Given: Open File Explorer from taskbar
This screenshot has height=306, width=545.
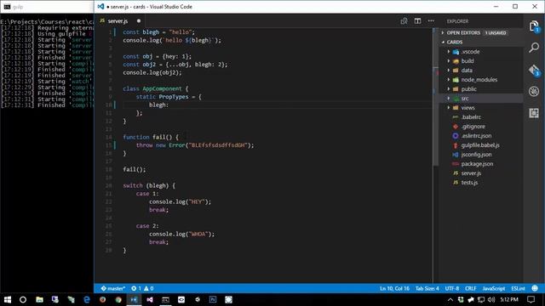Looking at the screenshot, I should pos(39,300).
